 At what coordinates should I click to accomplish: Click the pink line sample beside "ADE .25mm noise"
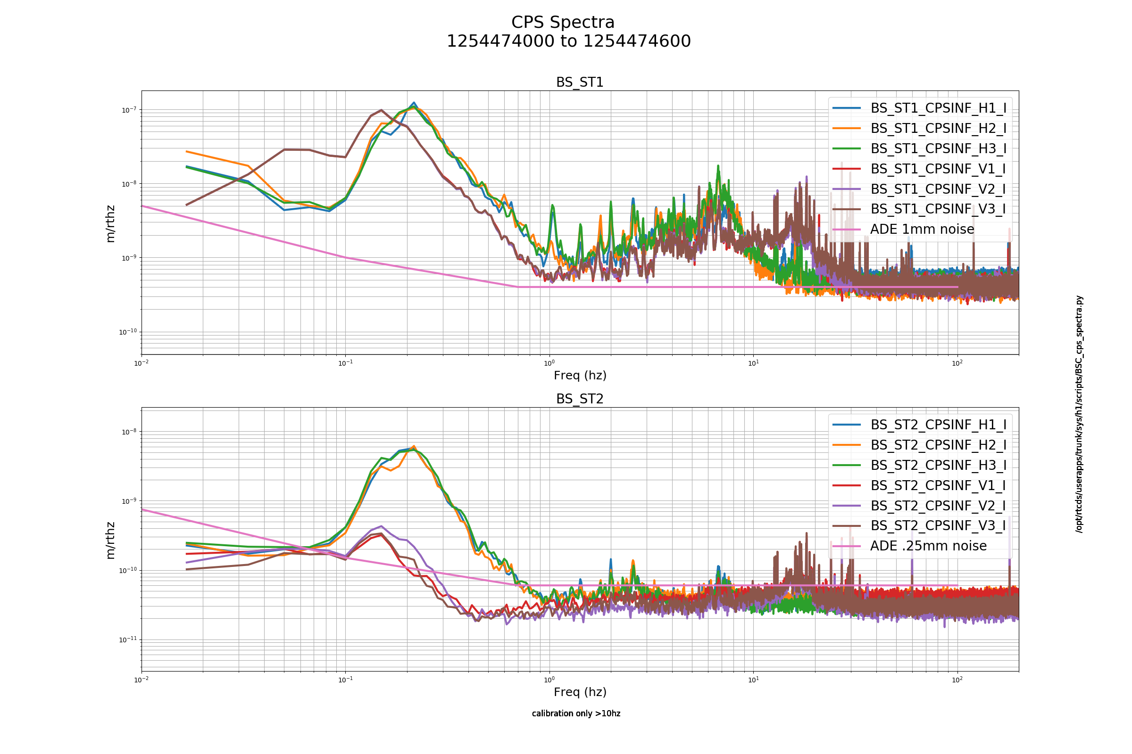pyautogui.click(x=847, y=546)
